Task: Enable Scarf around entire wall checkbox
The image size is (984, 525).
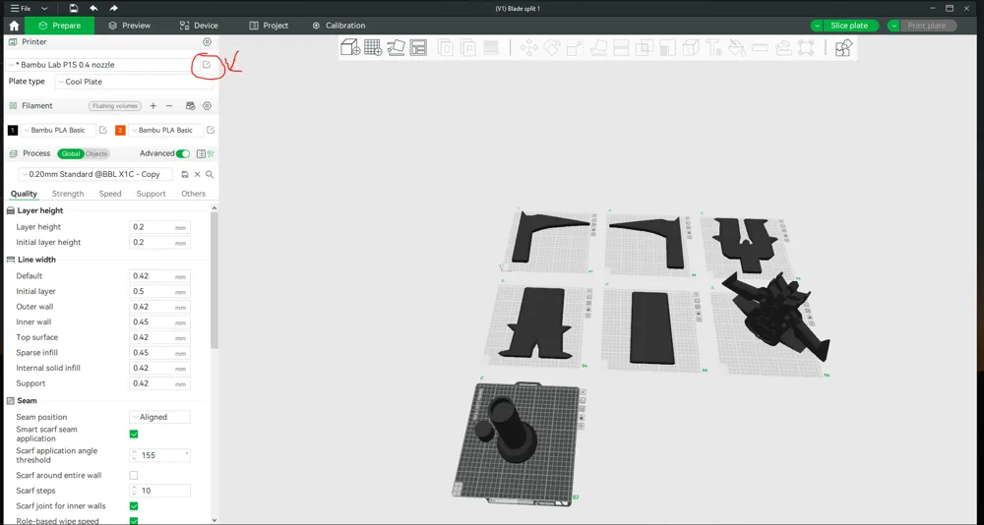Action: click(134, 476)
